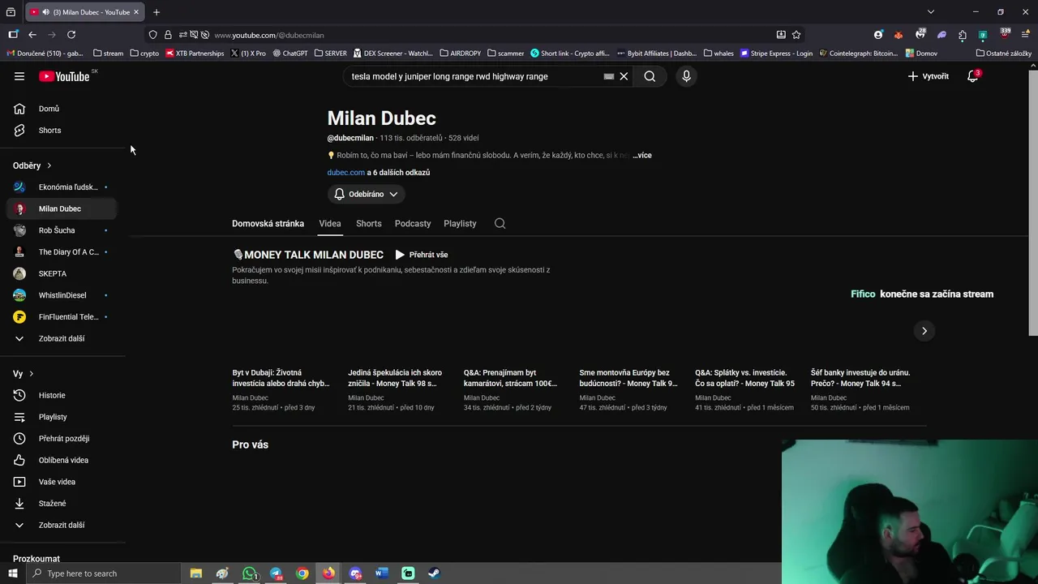Switch to the channel Shorts tab

click(x=368, y=224)
